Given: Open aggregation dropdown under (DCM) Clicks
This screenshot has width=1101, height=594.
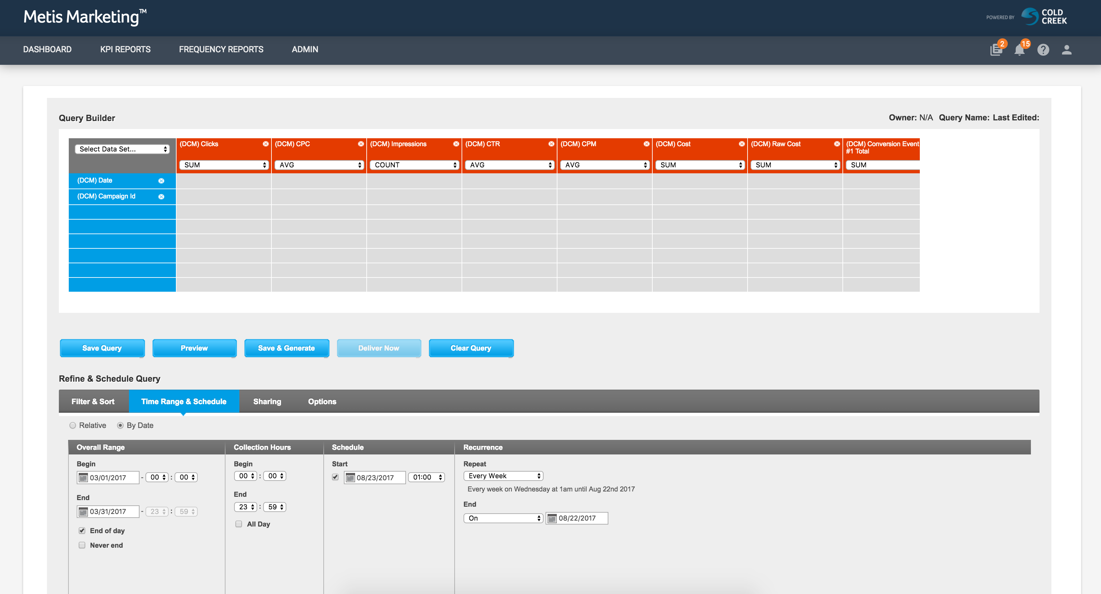Looking at the screenshot, I should click(x=224, y=165).
